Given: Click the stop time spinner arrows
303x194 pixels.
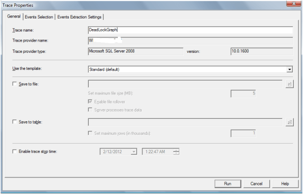Looking at the screenshot, I should [176, 152].
